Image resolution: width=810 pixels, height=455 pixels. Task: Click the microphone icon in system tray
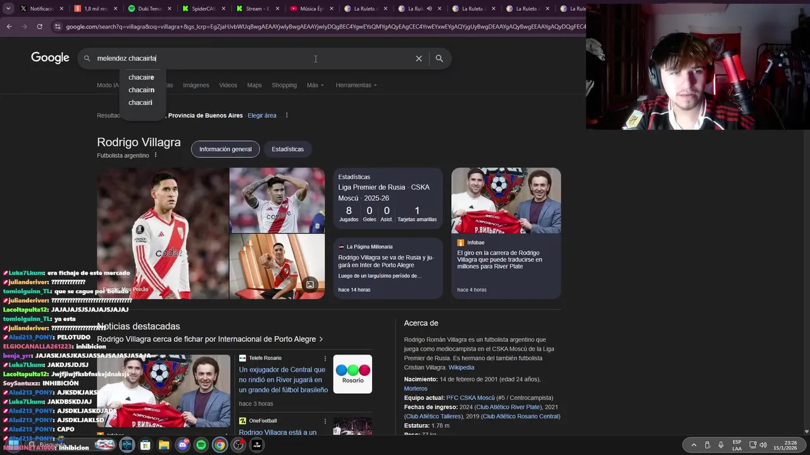point(721,445)
